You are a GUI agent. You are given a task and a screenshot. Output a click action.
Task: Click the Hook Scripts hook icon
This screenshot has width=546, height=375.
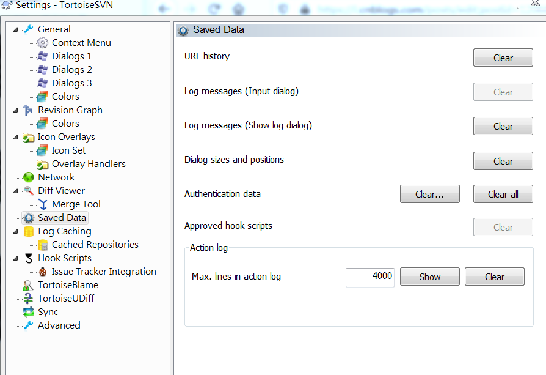pos(29,258)
